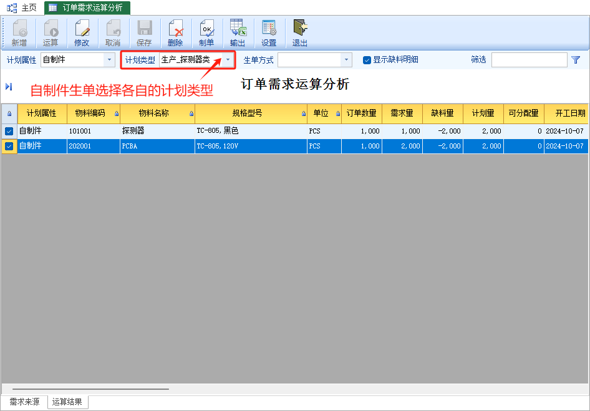The height and width of the screenshot is (411, 590).
Task: Sort by 需求量 column header
Action: click(402, 114)
